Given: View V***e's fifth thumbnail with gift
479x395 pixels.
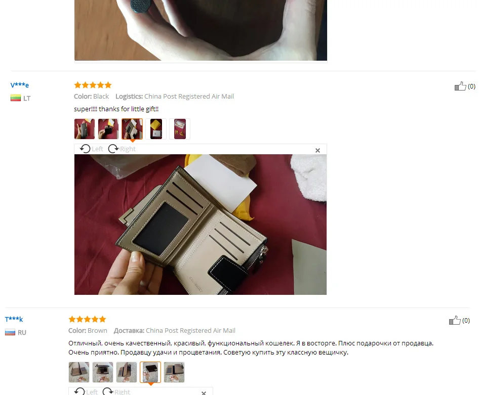Looking at the screenshot, I should point(180,129).
